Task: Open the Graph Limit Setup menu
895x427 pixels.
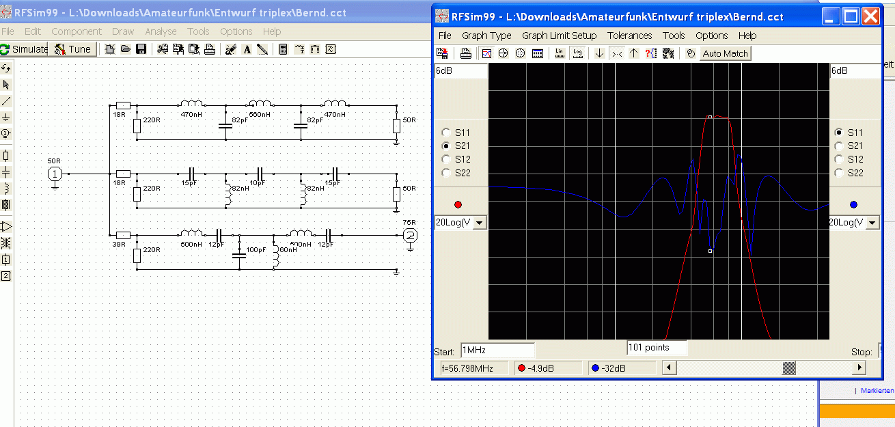Action: [x=559, y=36]
